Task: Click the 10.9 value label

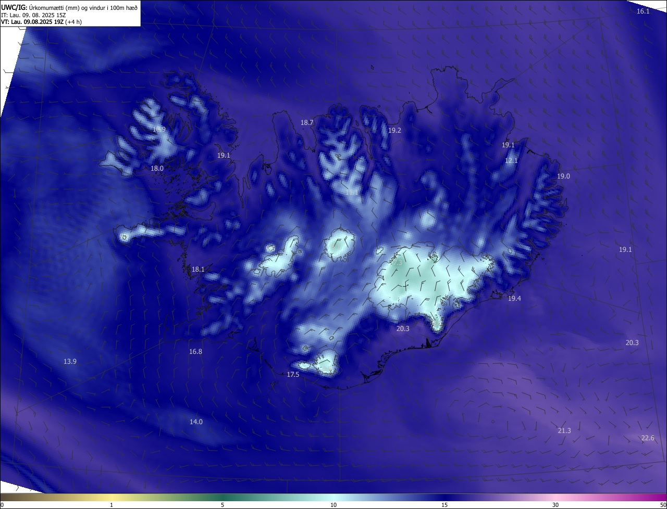Action: pos(159,130)
